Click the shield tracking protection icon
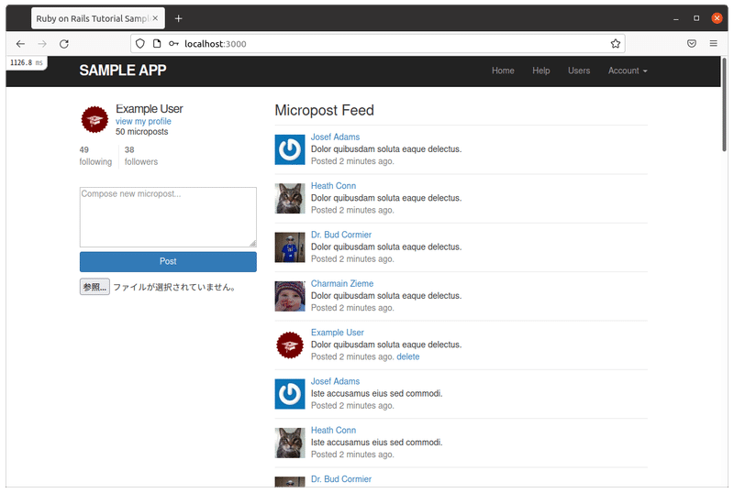The height and width of the screenshot is (493, 734). point(139,43)
